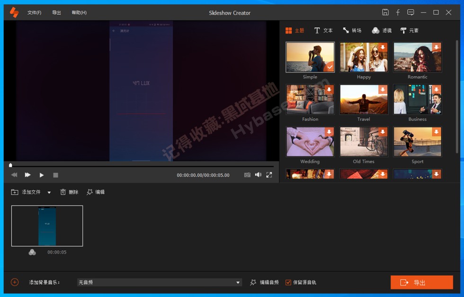Play the slideshow preview
The height and width of the screenshot is (297, 464).
[x=42, y=175]
